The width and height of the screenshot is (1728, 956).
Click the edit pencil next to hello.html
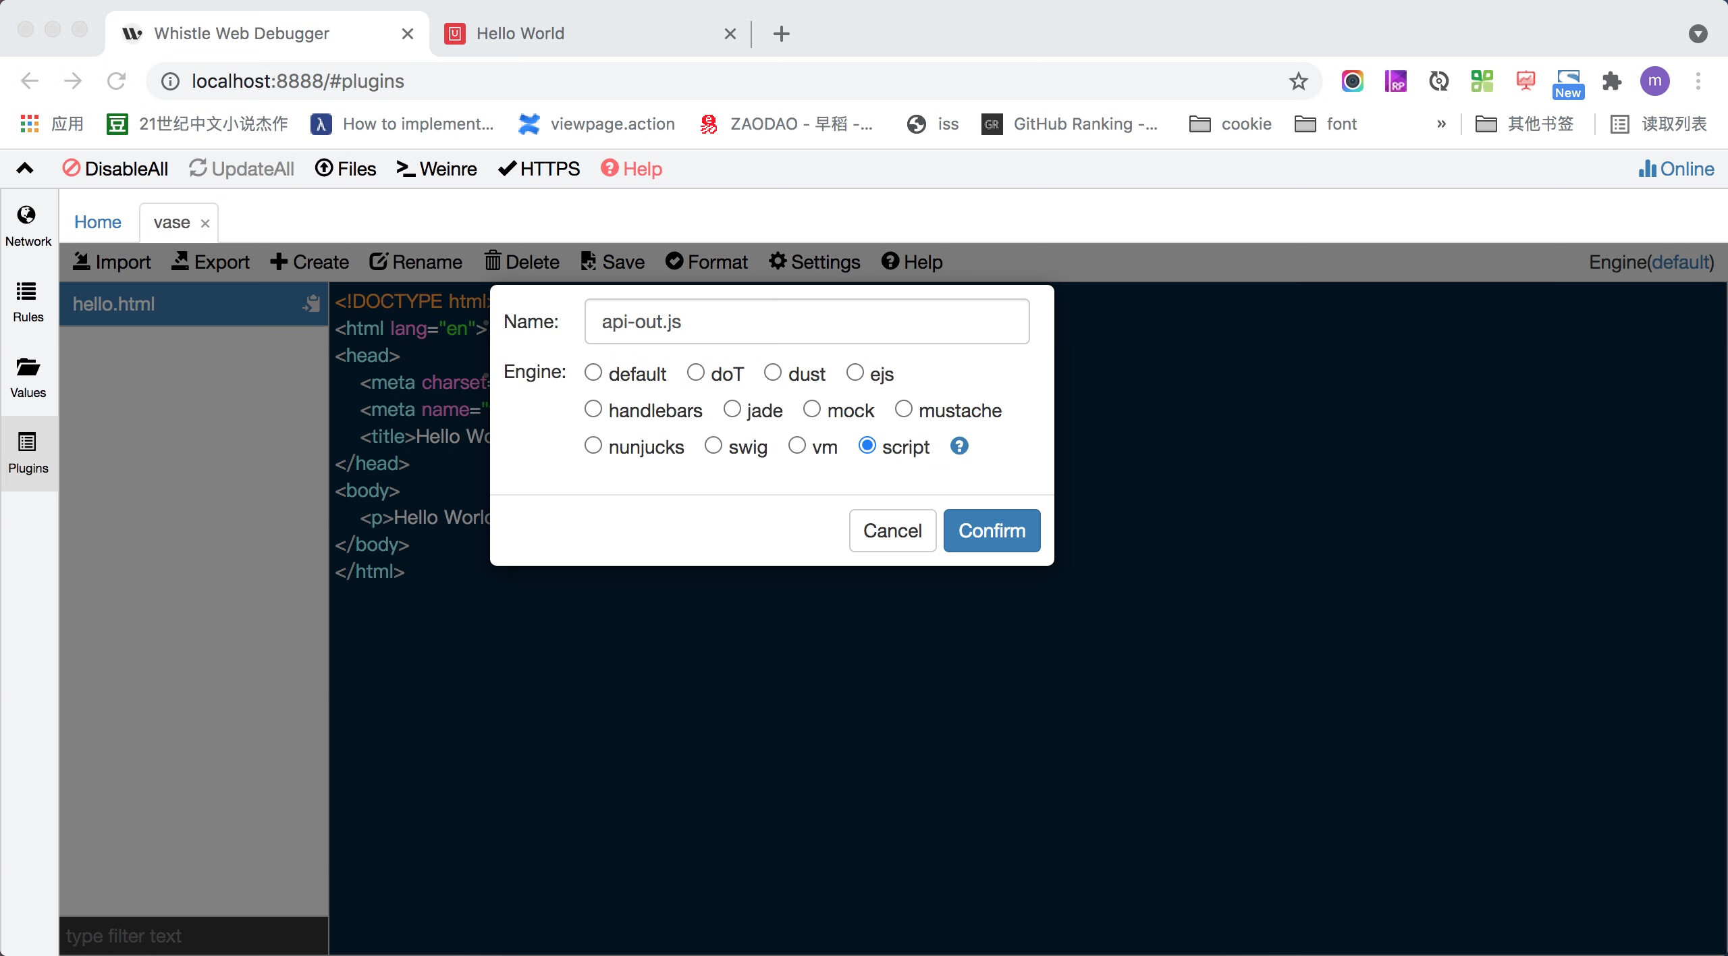point(311,304)
